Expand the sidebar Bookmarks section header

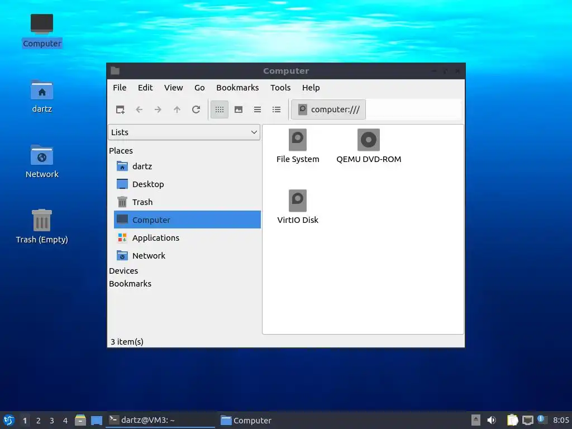pos(130,283)
